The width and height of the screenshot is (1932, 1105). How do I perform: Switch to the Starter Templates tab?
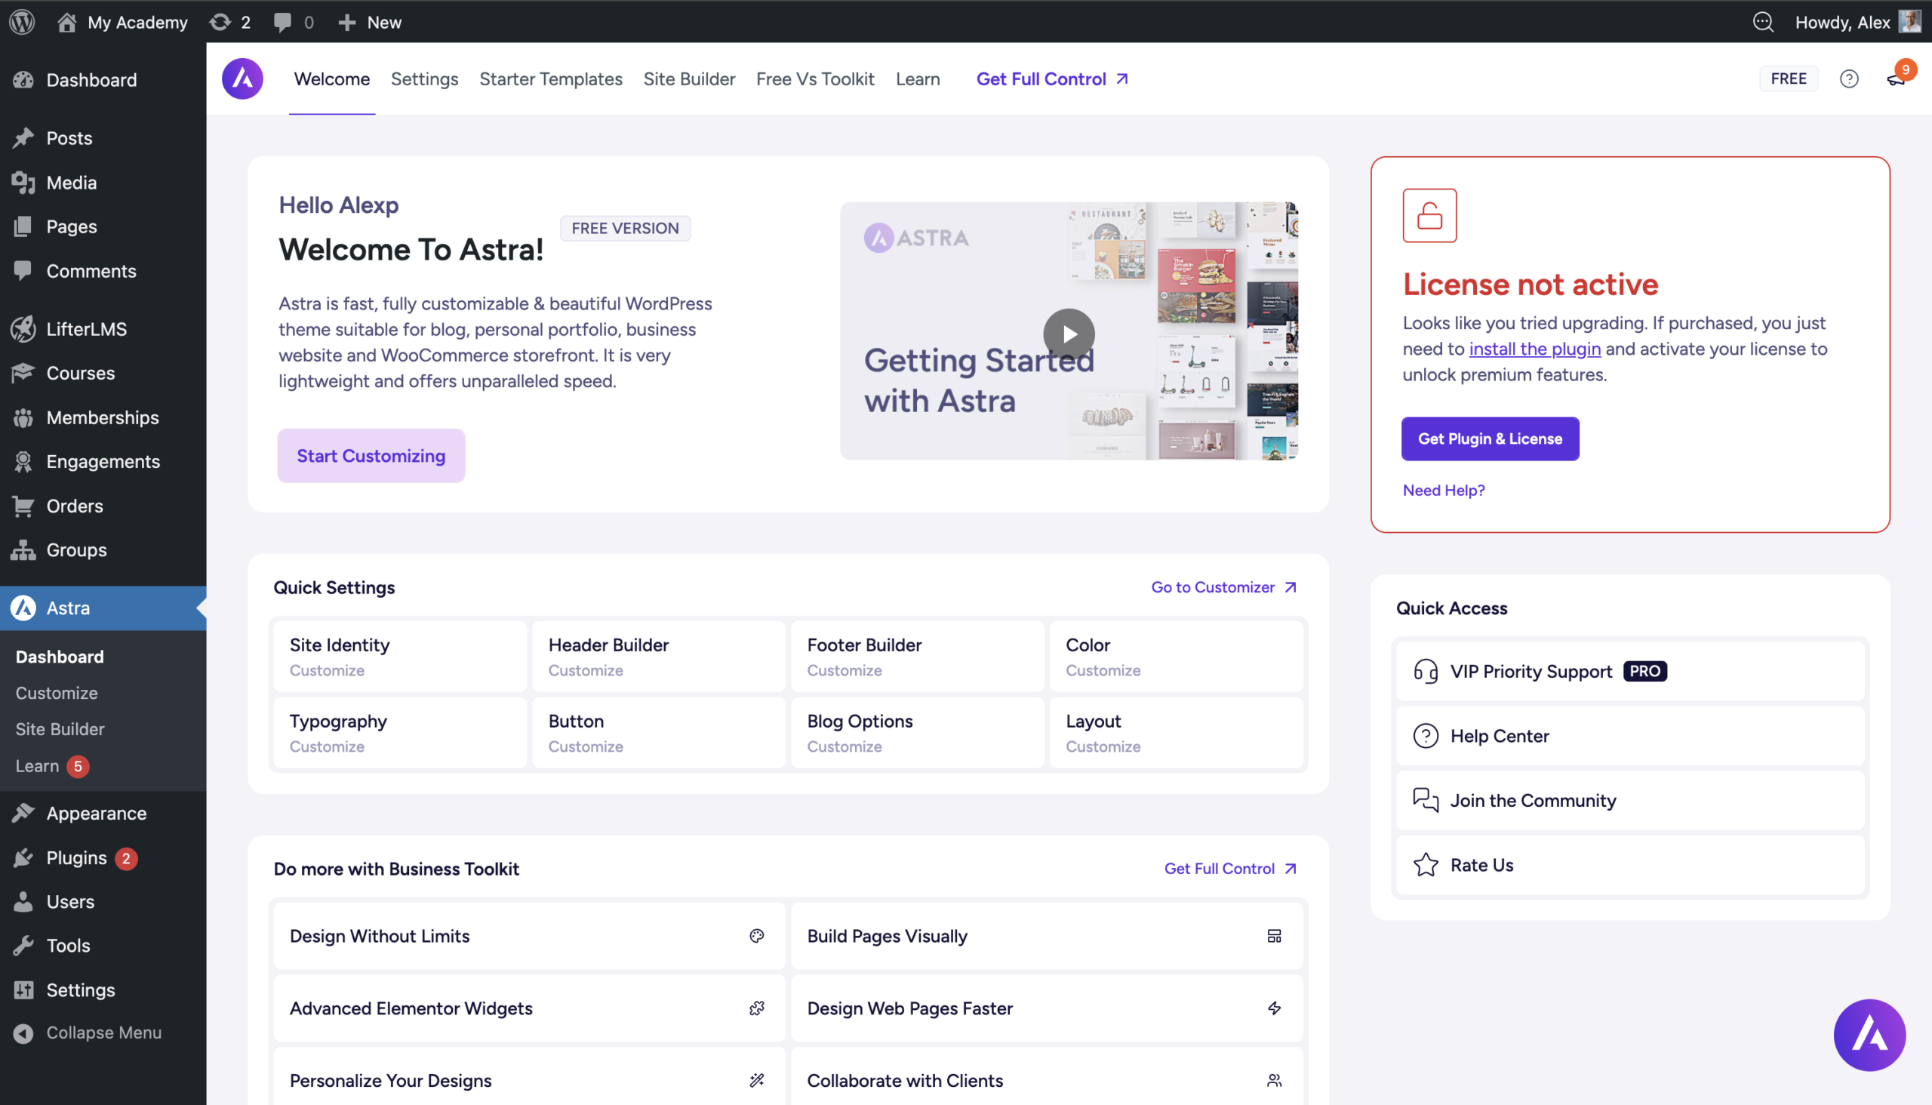click(x=550, y=78)
